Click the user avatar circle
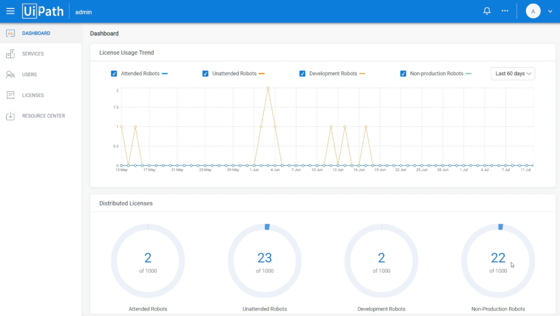560x316 pixels. [533, 11]
